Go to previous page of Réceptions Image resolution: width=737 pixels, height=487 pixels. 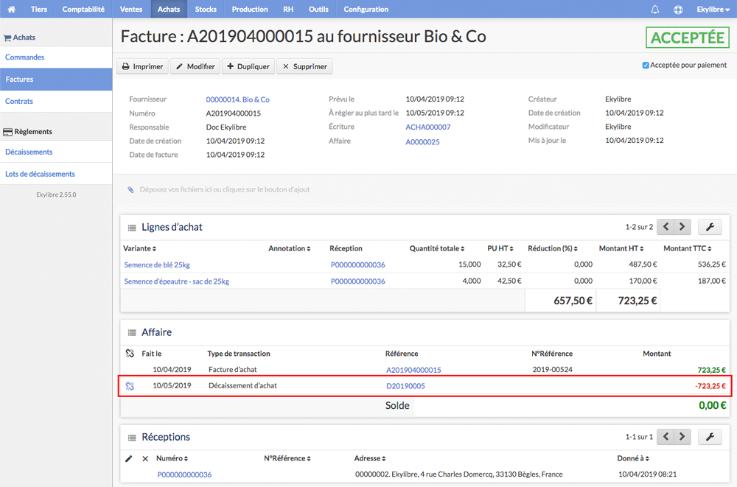click(x=666, y=437)
